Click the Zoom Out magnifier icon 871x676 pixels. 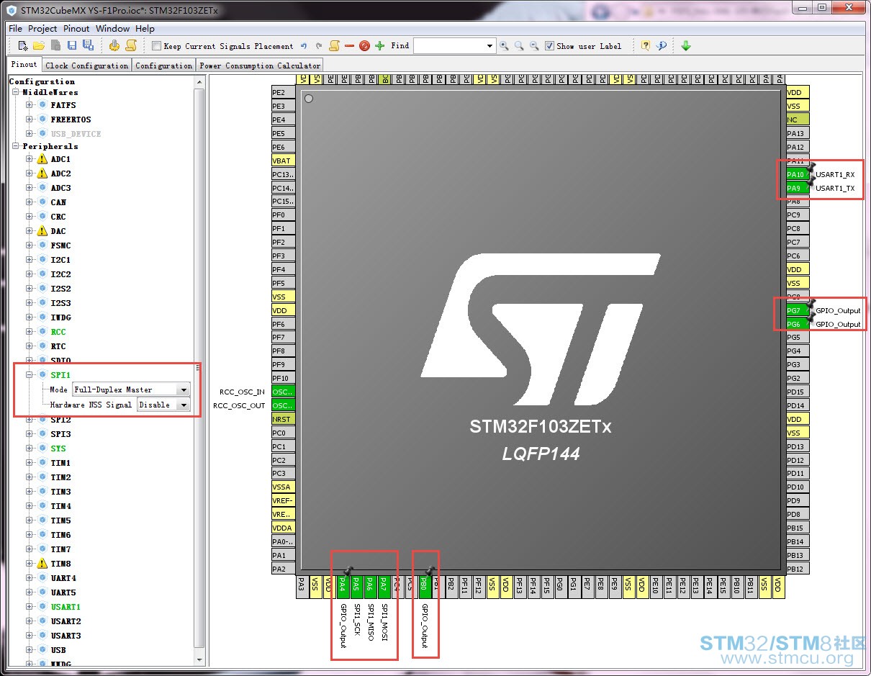coord(534,46)
